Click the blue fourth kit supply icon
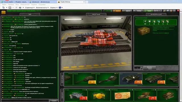The image size is (182, 102). [158, 22]
